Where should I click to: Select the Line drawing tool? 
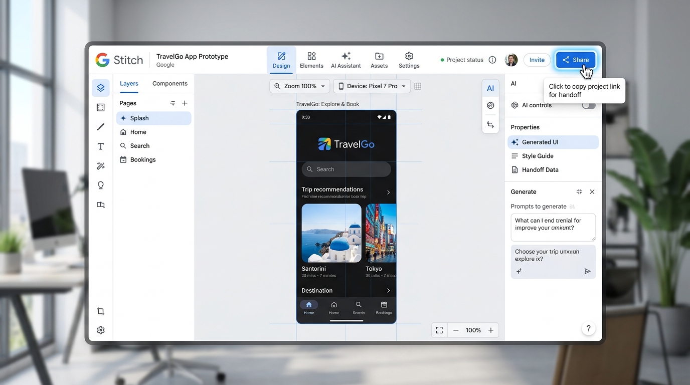[101, 127]
